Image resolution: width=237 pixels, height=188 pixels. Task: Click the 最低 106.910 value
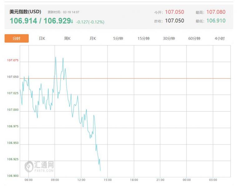(215, 21)
